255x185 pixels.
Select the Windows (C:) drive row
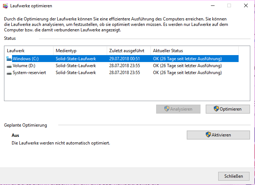point(122,59)
